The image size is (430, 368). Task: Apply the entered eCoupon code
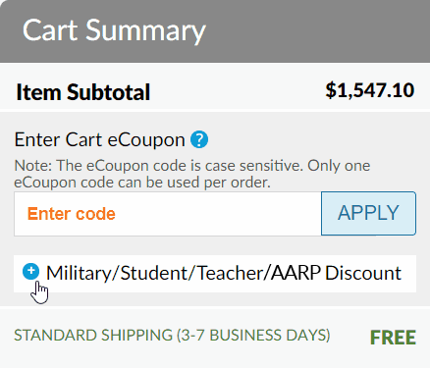[x=368, y=214]
